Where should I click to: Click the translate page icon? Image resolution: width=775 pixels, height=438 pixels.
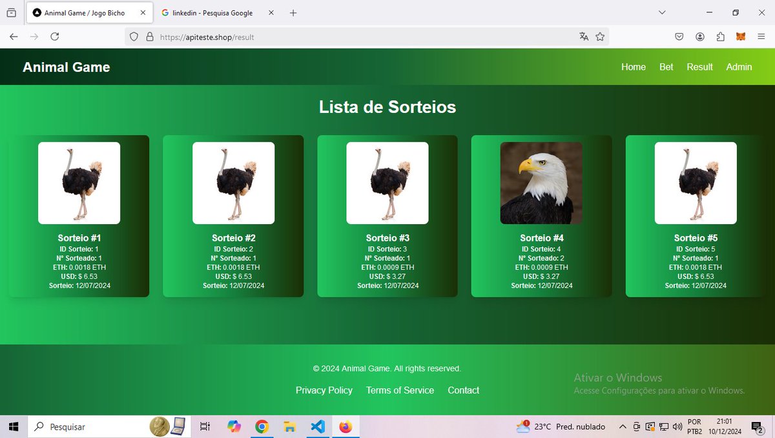[583, 37]
